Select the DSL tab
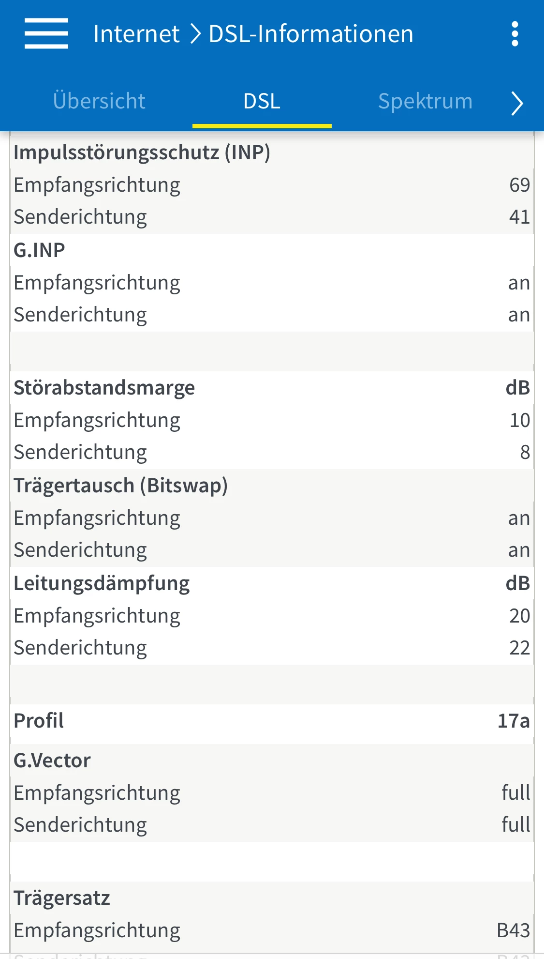The image size is (544, 959). (262, 101)
